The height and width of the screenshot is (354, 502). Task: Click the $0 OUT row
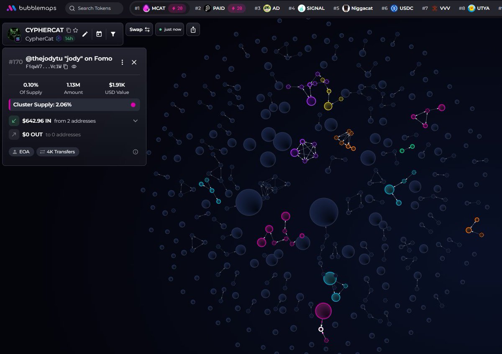pyautogui.click(x=74, y=134)
